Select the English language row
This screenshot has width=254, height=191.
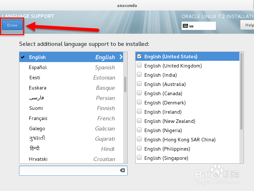tap(71, 57)
